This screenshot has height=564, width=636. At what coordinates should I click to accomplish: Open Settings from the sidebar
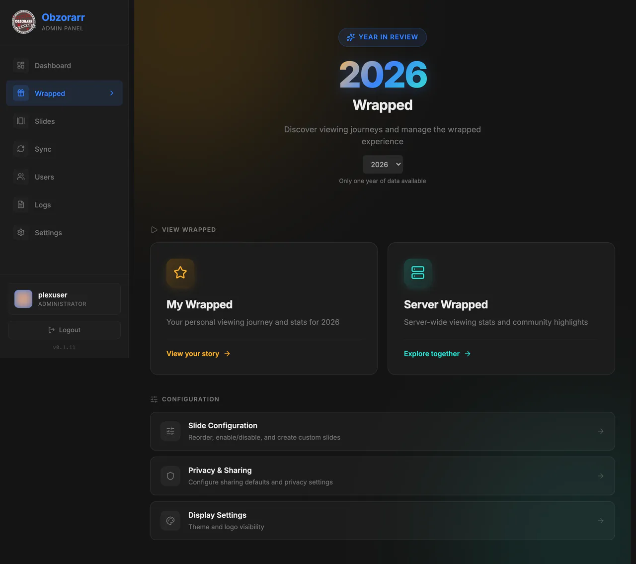pos(65,232)
